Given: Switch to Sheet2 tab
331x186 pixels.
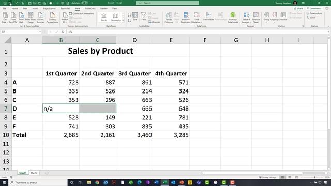Looking at the screenshot, I should (x=34, y=173).
